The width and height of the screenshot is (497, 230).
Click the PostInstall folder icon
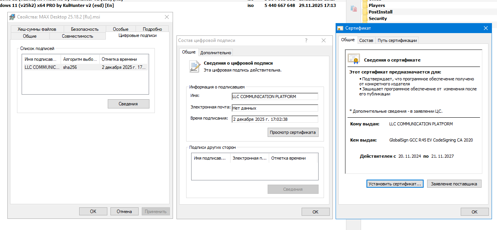(365, 12)
